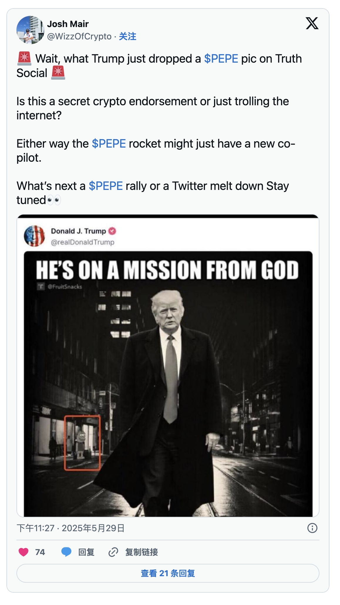Open the "He's on a mission from God" image

[x=168, y=382]
